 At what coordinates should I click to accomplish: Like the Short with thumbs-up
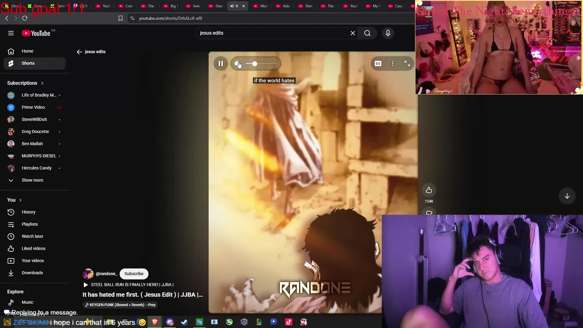429,190
